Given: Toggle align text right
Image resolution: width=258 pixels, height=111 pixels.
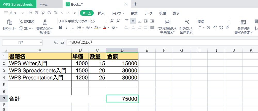Looking at the screenshot, I should point(139,27).
